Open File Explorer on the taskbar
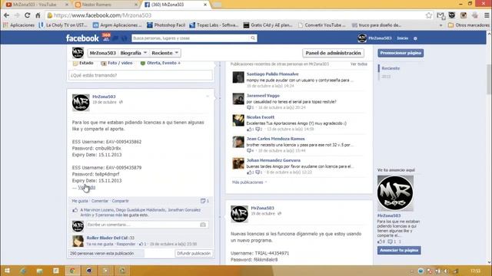Screen dimensions: 492x276 39,271
